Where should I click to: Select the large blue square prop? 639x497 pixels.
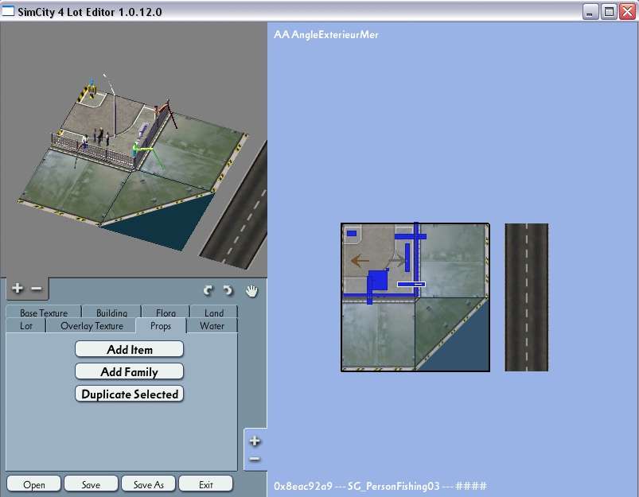click(378, 281)
